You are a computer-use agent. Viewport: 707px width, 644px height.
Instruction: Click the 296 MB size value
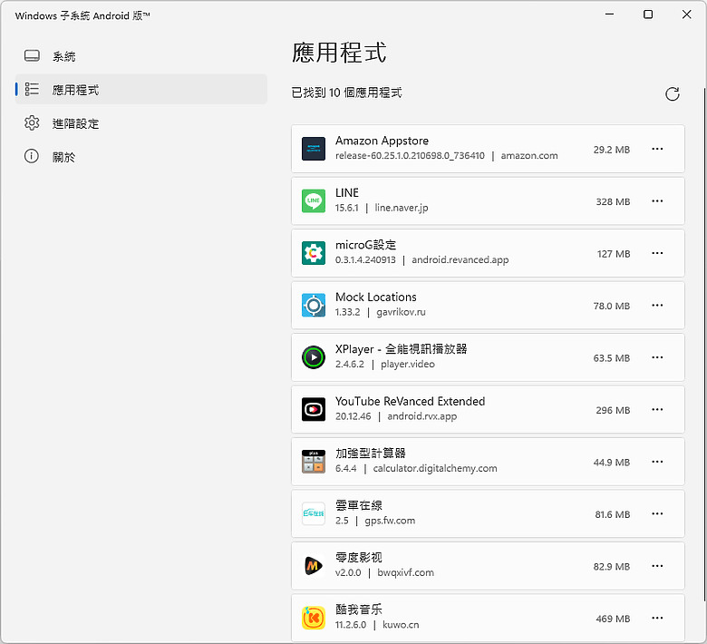tap(613, 410)
